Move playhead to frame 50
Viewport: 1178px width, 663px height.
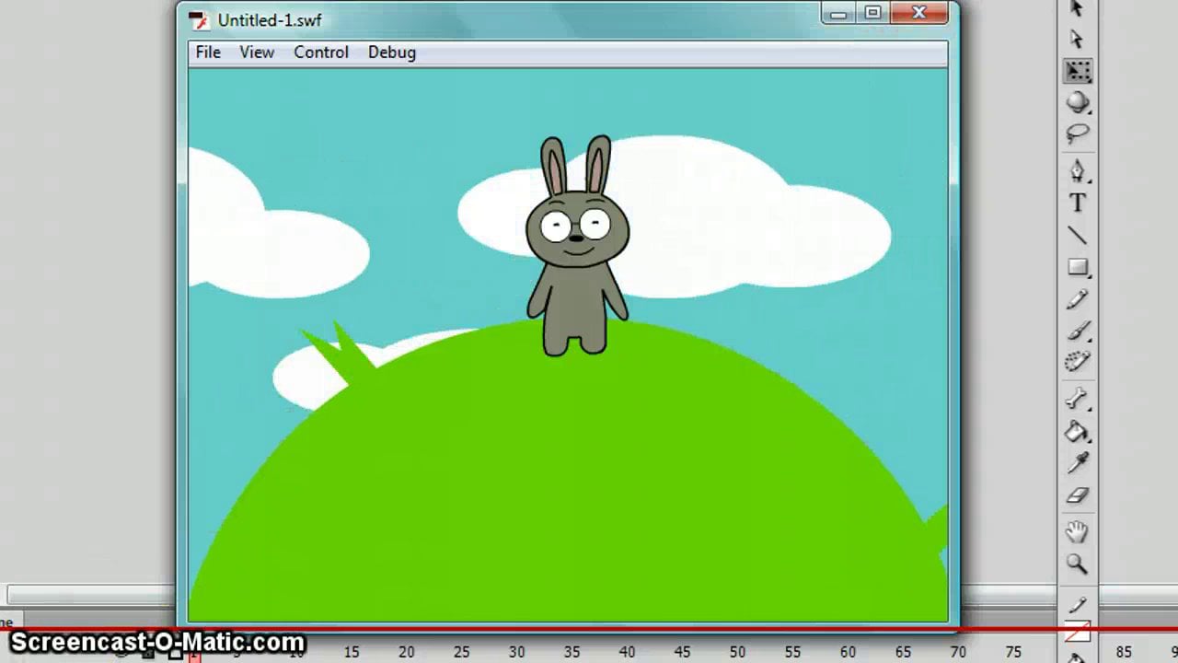pos(738,652)
